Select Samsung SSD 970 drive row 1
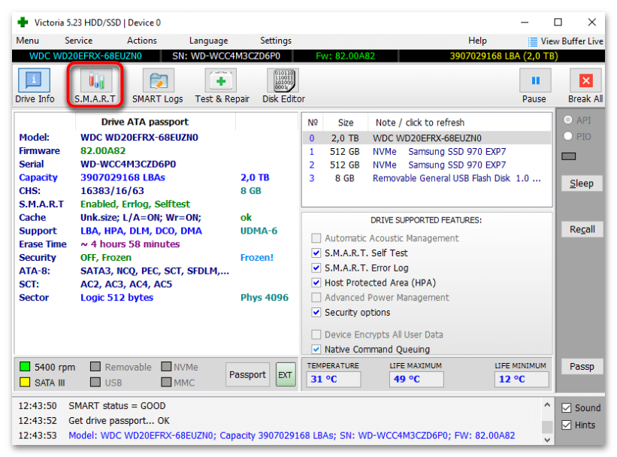Screen dimensions: 617x457 click(427, 152)
